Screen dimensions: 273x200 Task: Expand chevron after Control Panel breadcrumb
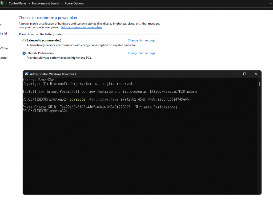[x=29, y=3]
